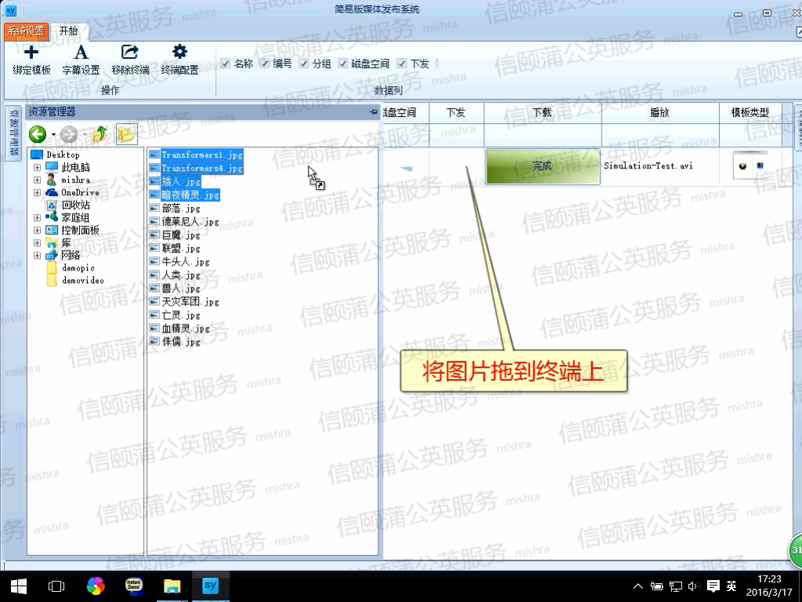
Task: Open 字幕设置 subtitle settings
Action: 81,53
